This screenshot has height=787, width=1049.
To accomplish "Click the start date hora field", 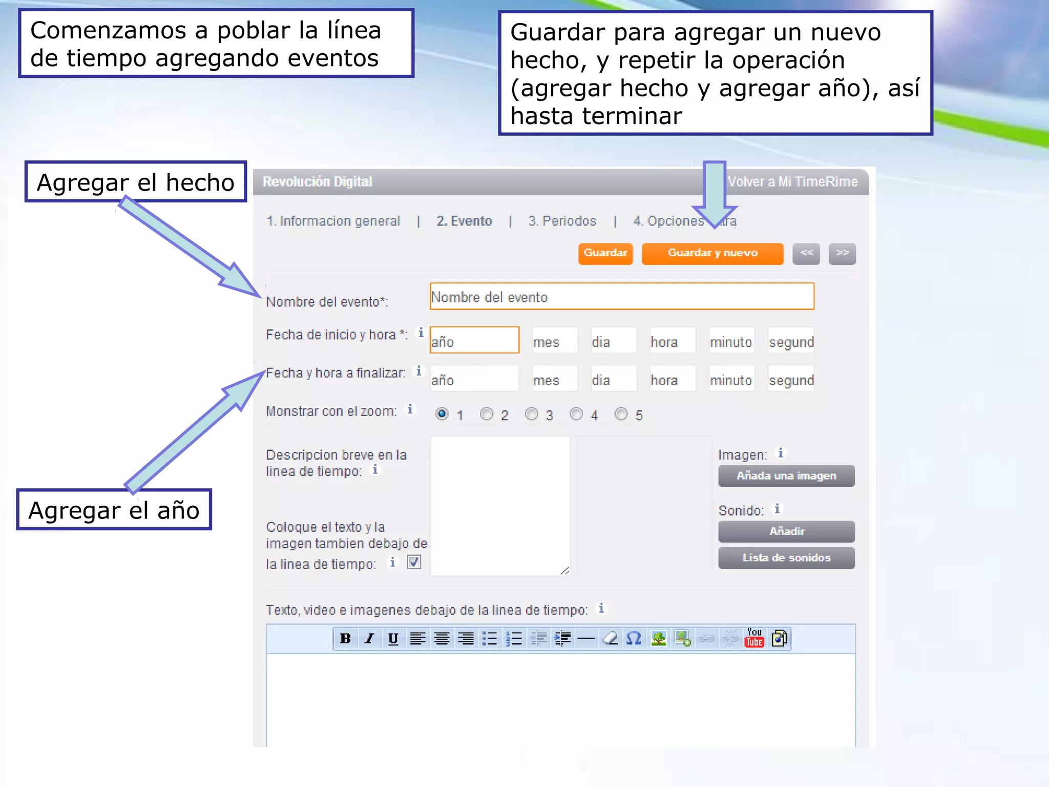I will (x=673, y=340).
